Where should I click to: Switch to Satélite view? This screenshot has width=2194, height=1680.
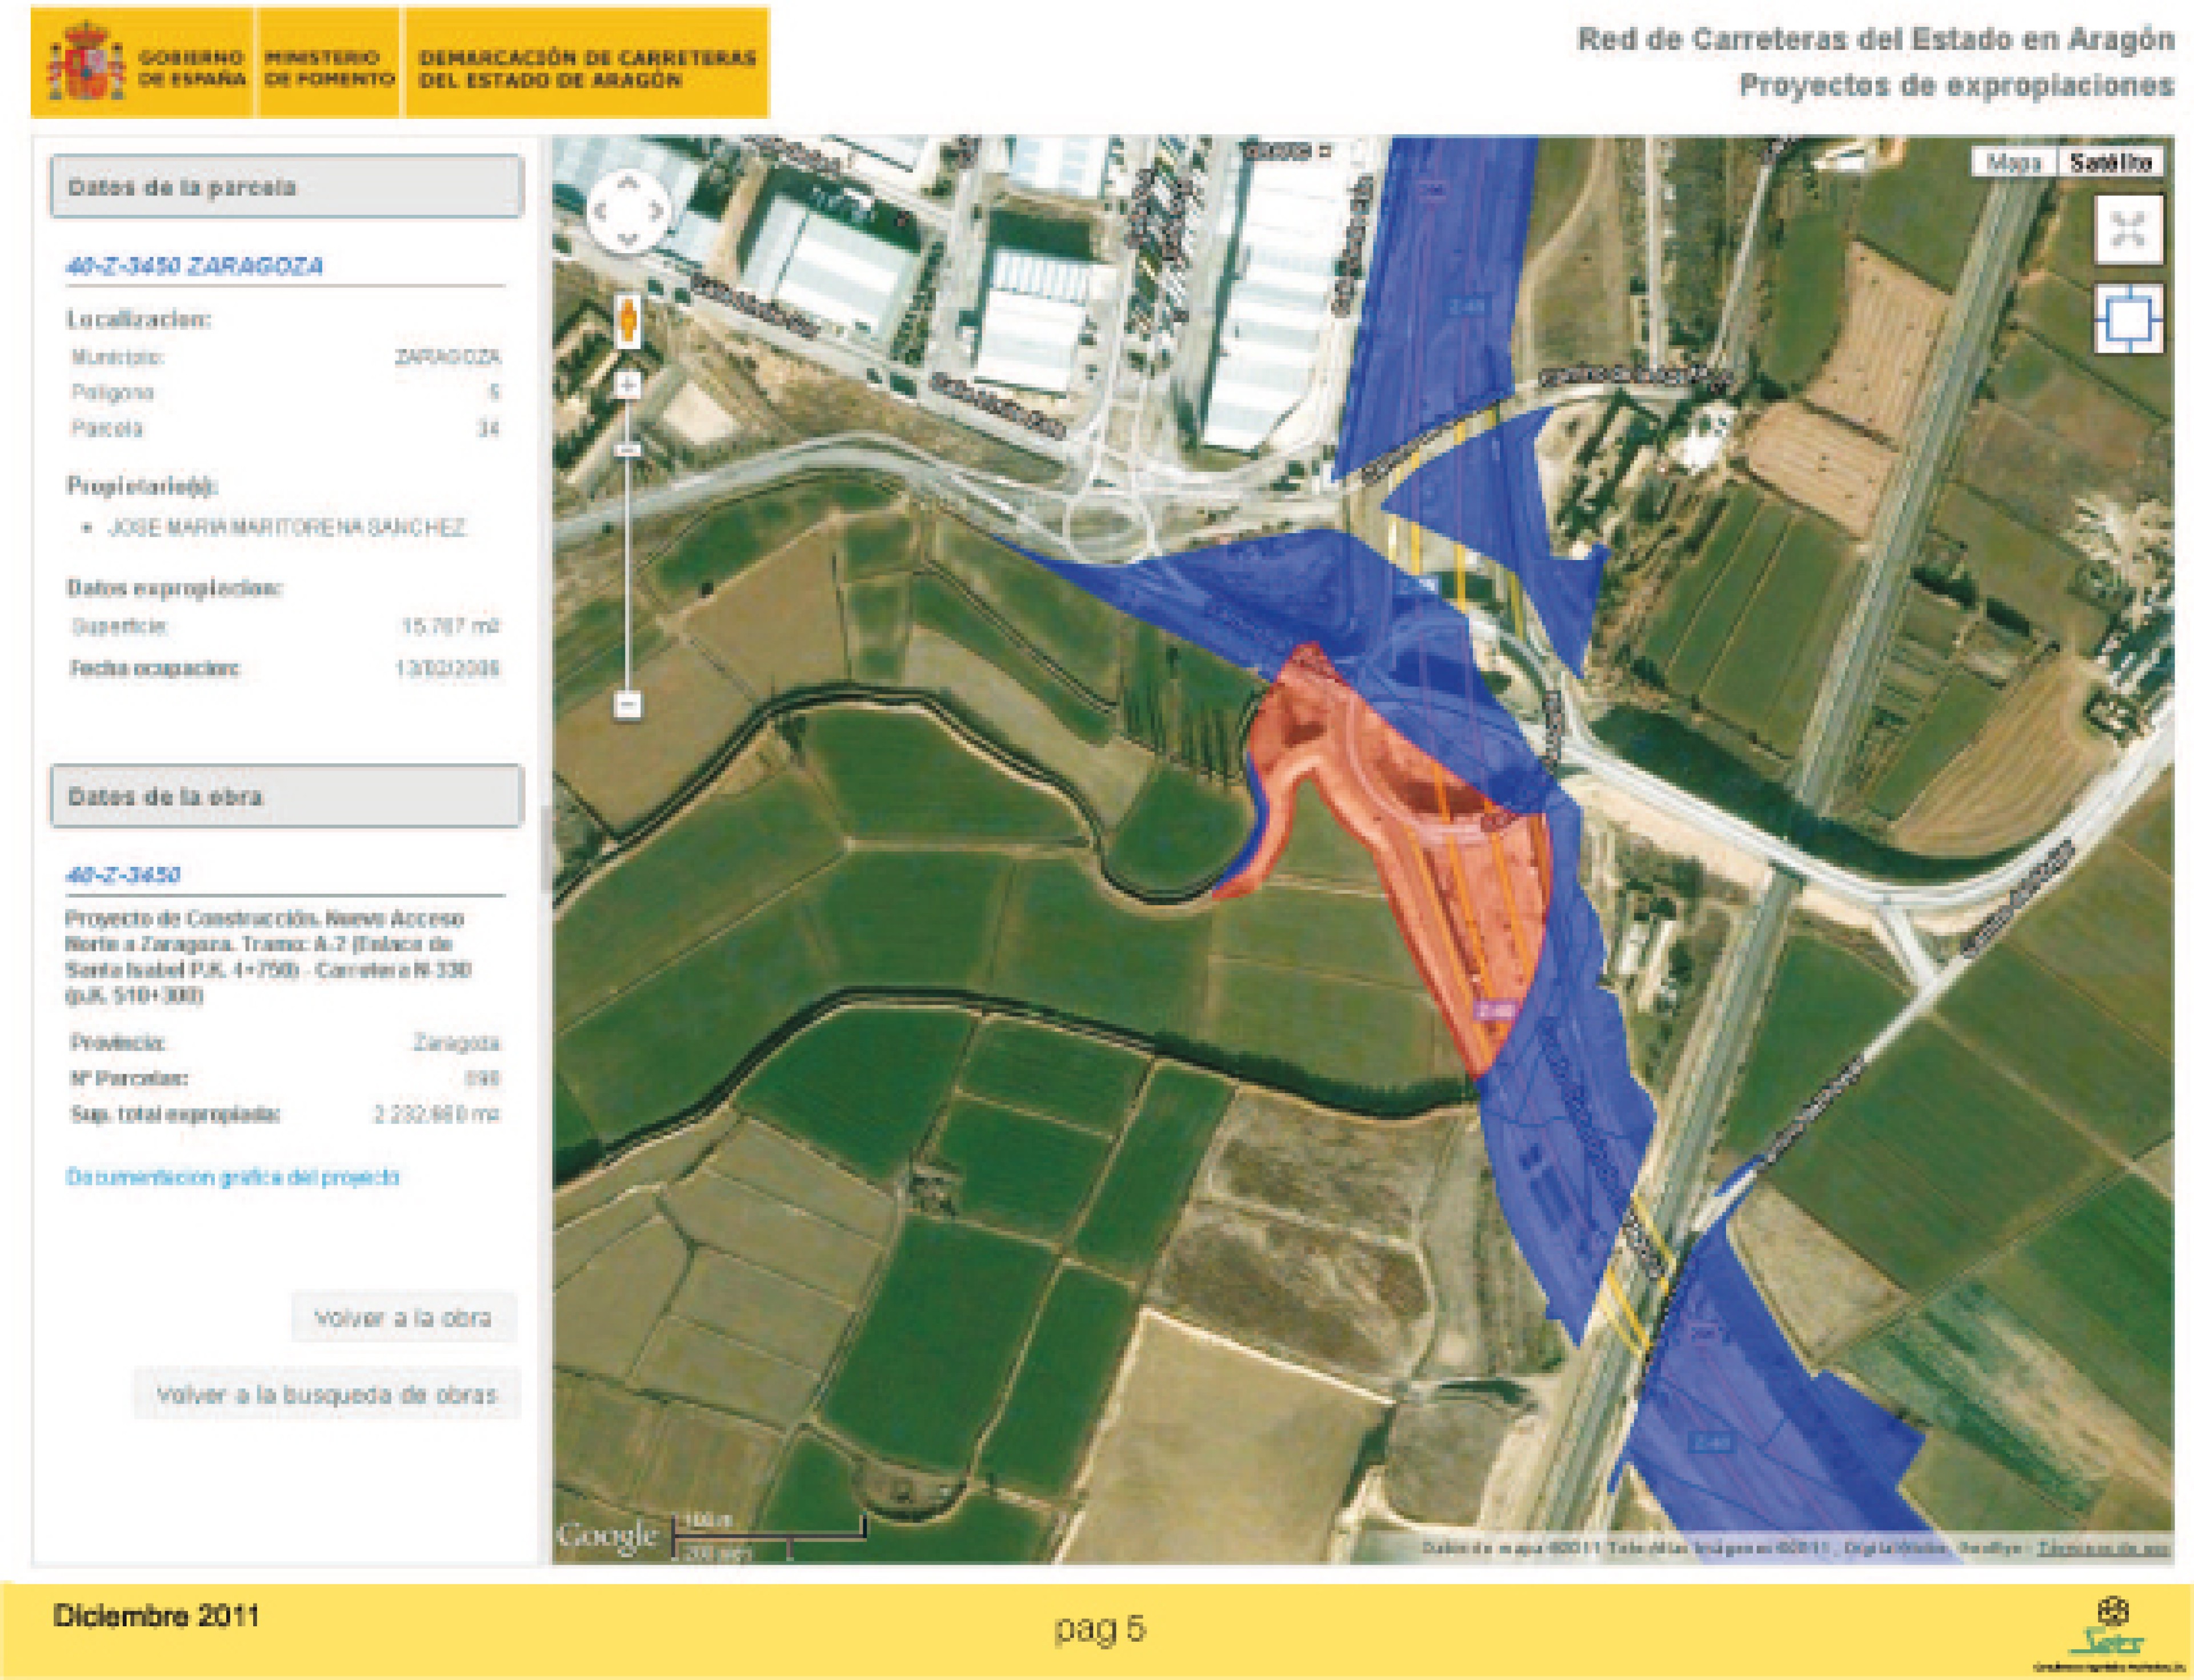point(2110,162)
